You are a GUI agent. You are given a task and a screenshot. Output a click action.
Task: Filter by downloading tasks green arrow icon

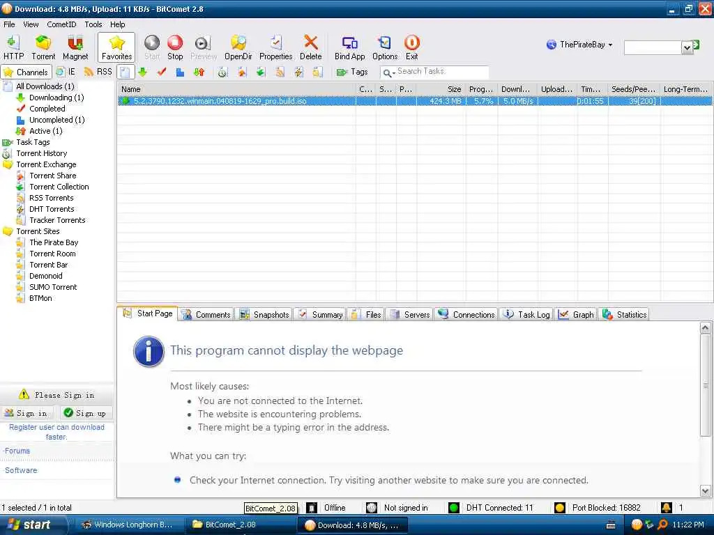(142, 72)
